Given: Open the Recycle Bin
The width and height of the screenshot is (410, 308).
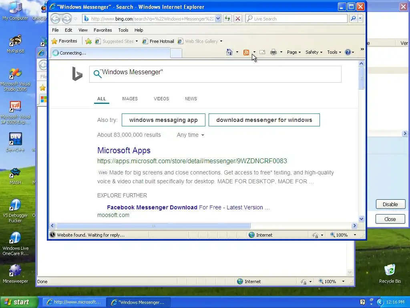Looking at the screenshot, I should 390,274.
